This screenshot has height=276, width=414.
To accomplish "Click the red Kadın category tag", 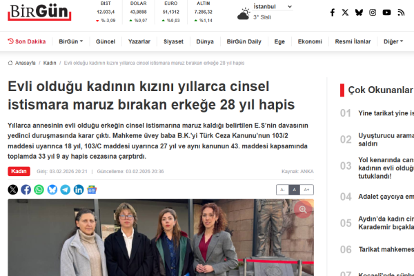I will coord(19,171).
